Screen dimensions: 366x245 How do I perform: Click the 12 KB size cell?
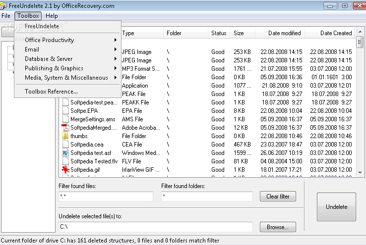tap(241, 128)
